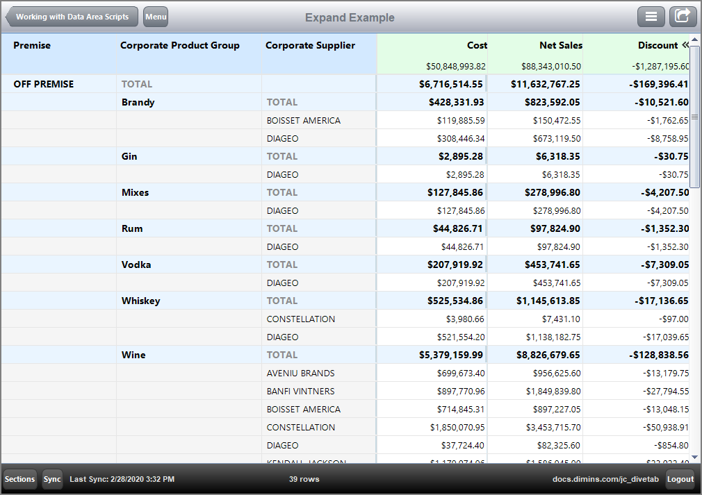The image size is (702, 495).
Task: Tap the back chevron beside Working with Data Area Scripts
Action: [x=8, y=16]
